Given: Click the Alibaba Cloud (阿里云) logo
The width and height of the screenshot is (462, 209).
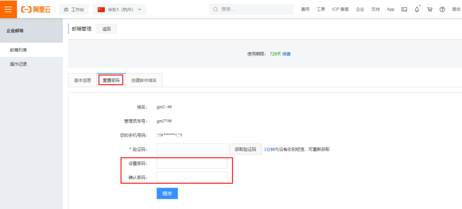Looking at the screenshot, I should (36, 9).
